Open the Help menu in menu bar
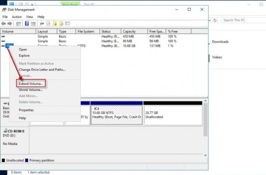 point(41,17)
